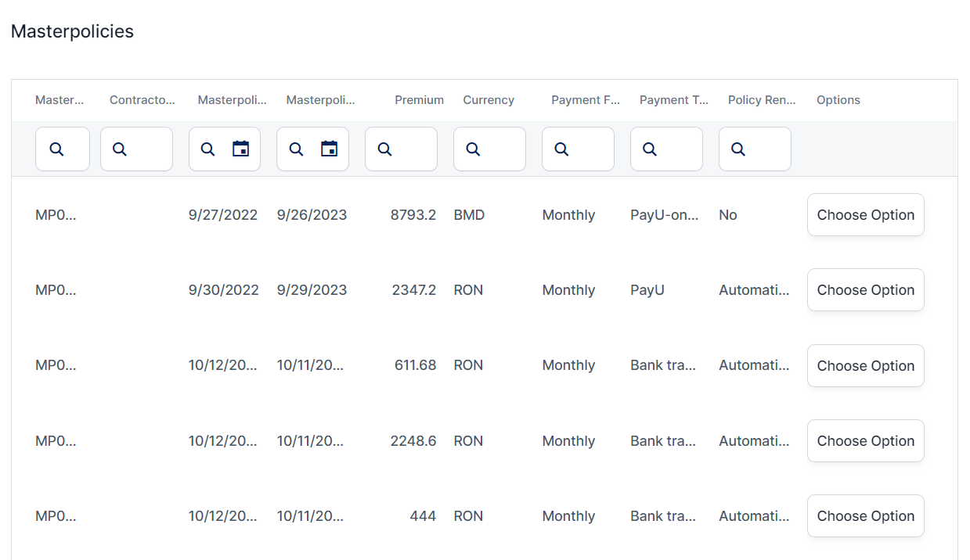Viewport: 970px width, 560px height.
Task: Click search icon in Currency filter
Action: point(473,149)
